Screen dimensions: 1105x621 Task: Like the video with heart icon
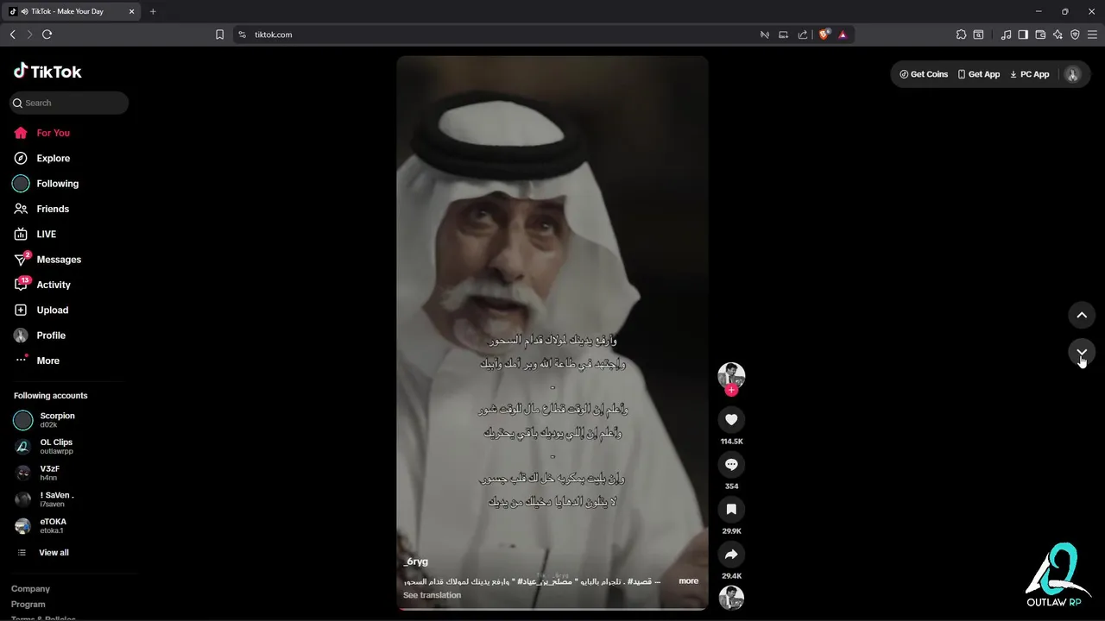[x=731, y=419]
